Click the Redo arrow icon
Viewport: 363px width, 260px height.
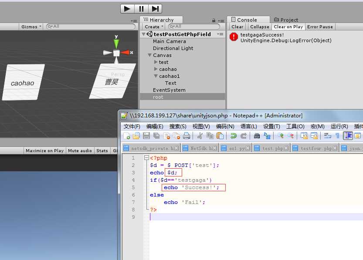click(x=244, y=136)
